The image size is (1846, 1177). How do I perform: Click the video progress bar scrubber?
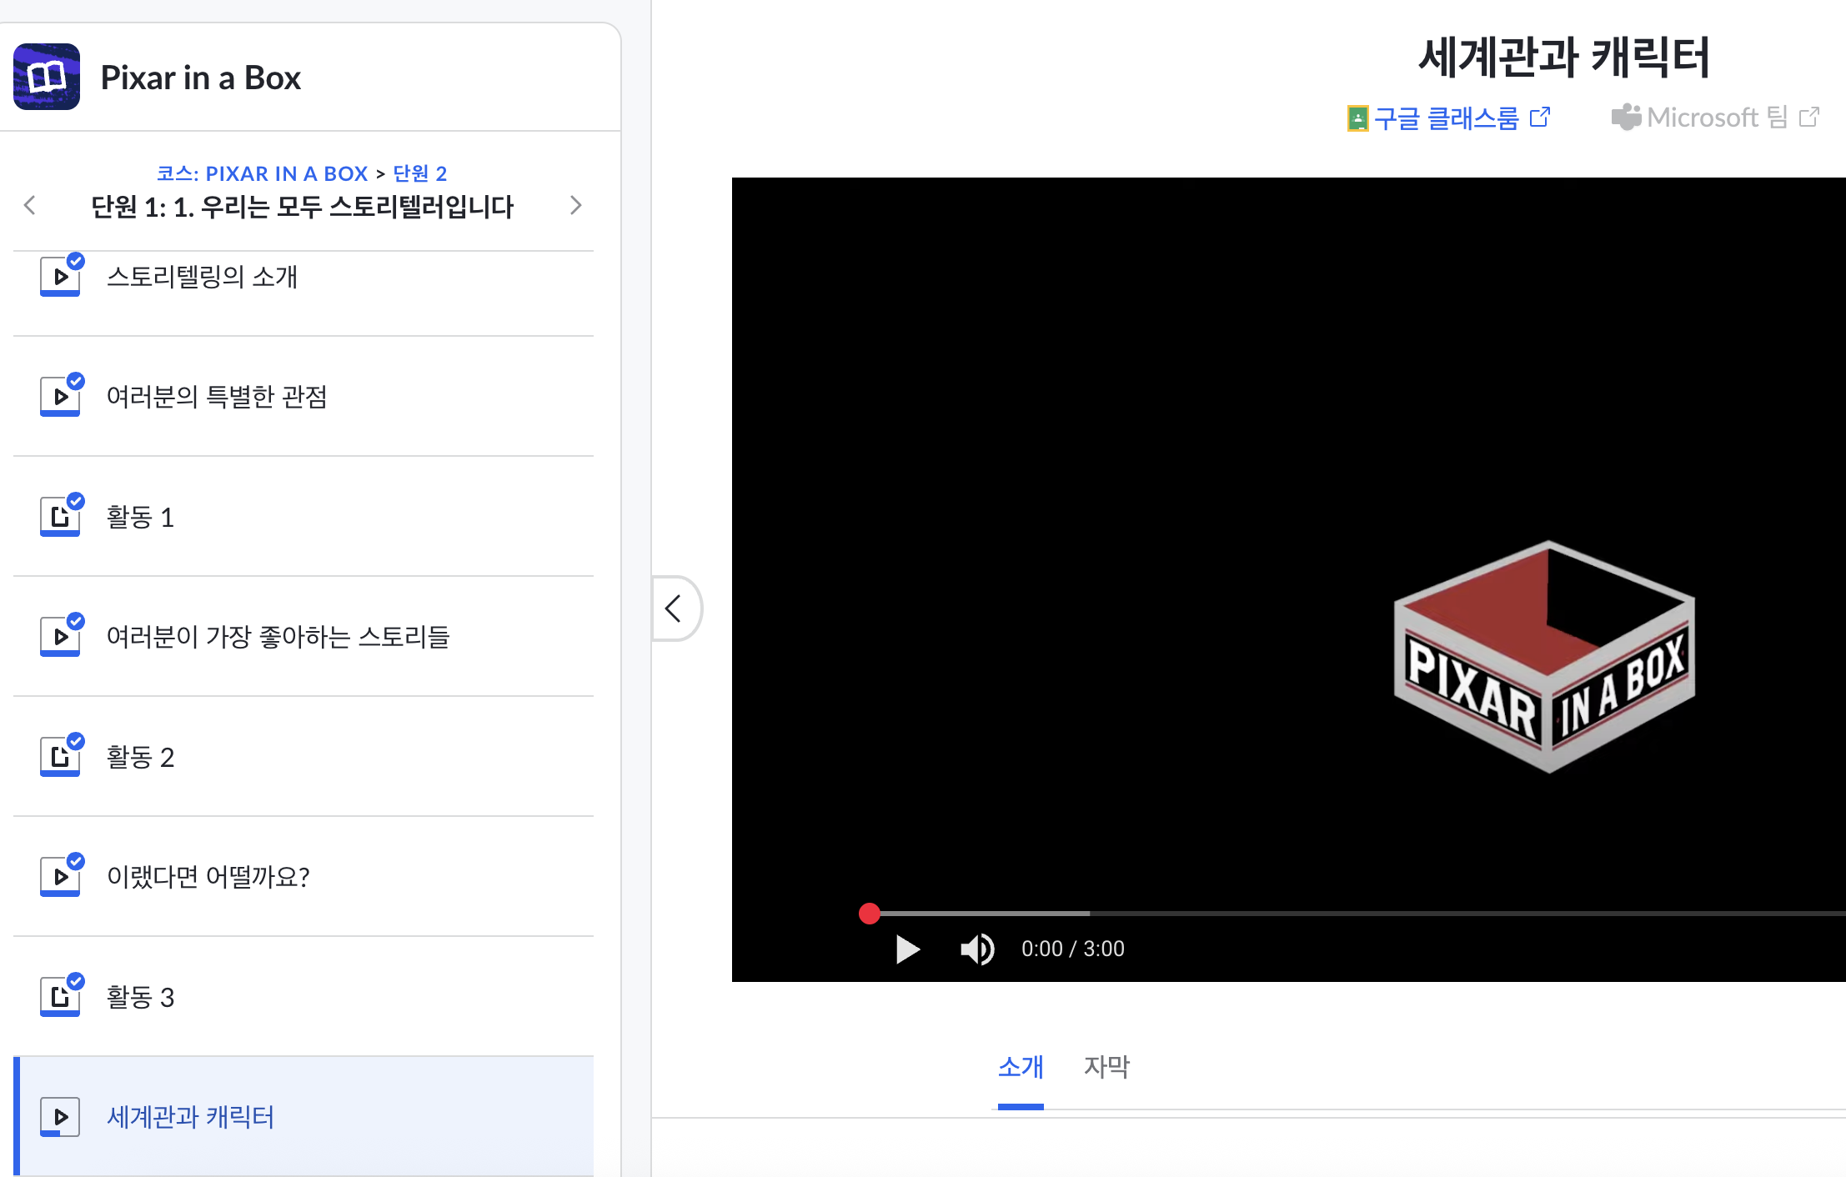point(870,914)
